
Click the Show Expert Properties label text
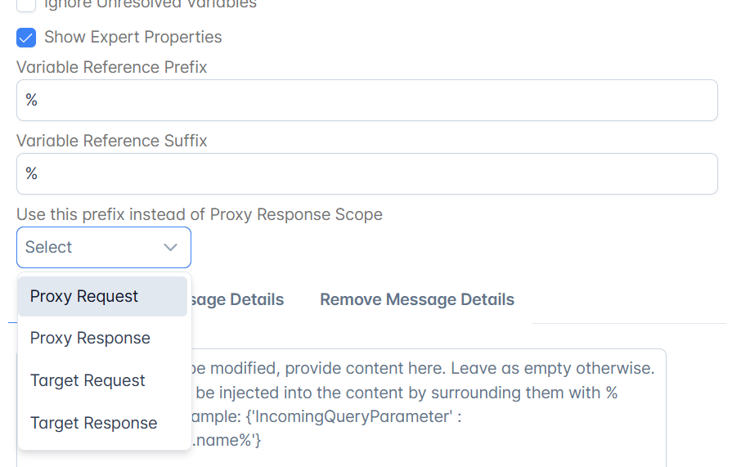tap(132, 38)
